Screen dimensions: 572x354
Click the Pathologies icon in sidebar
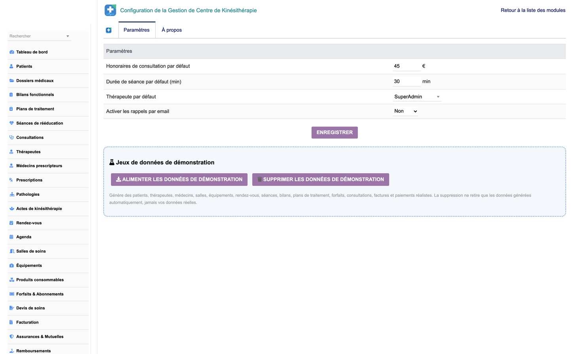[x=12, y=195]
